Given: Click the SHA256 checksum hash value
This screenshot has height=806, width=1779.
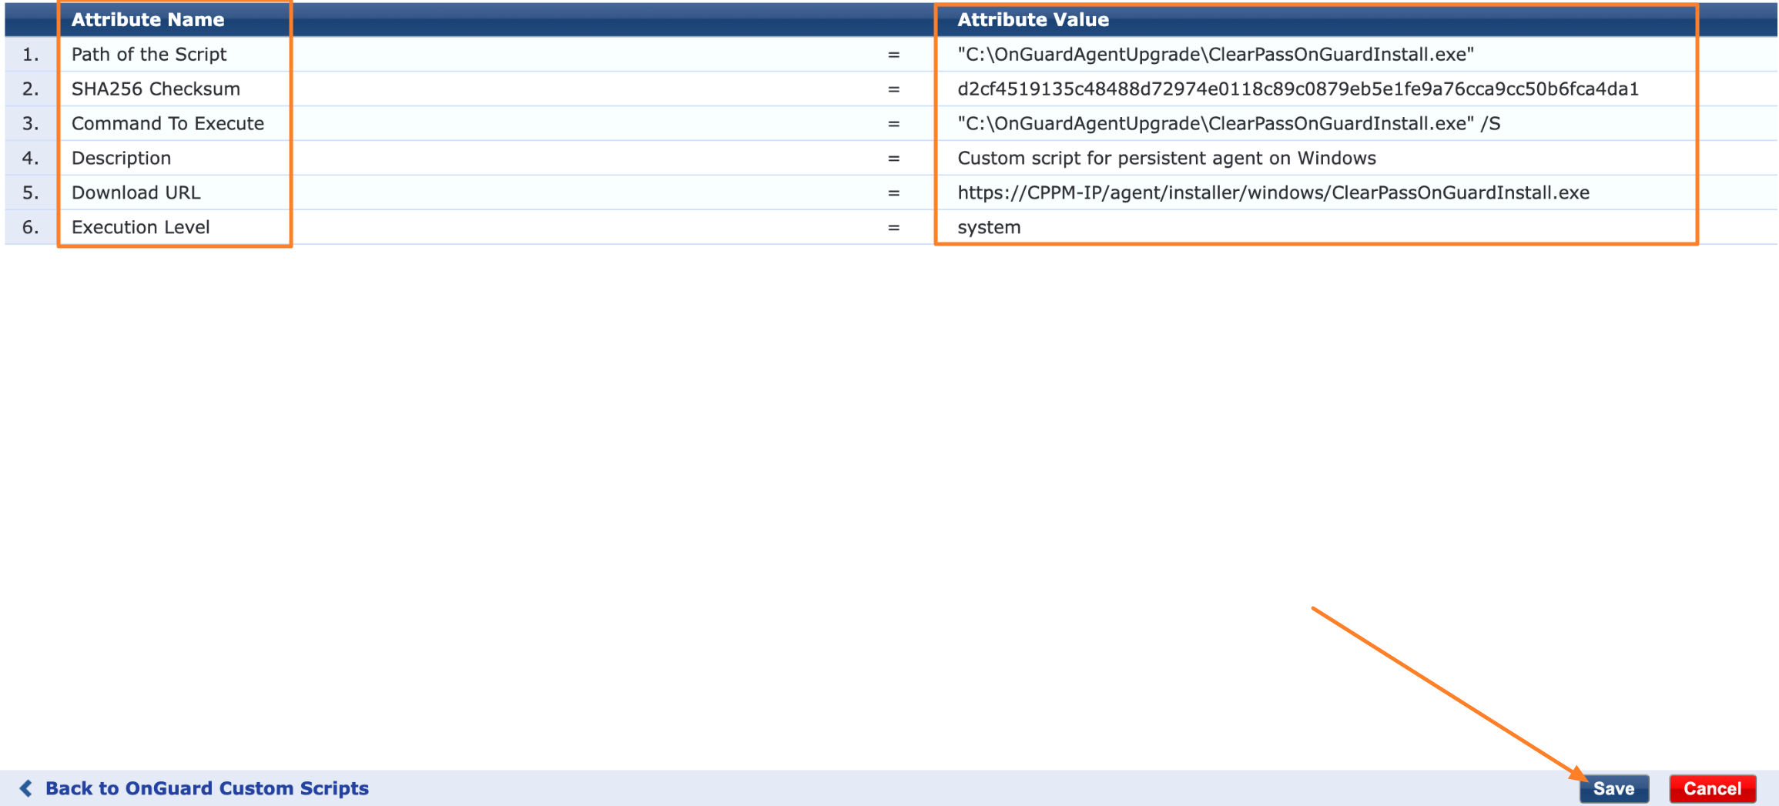Looking at the screenshot, I should [1298, 89].
